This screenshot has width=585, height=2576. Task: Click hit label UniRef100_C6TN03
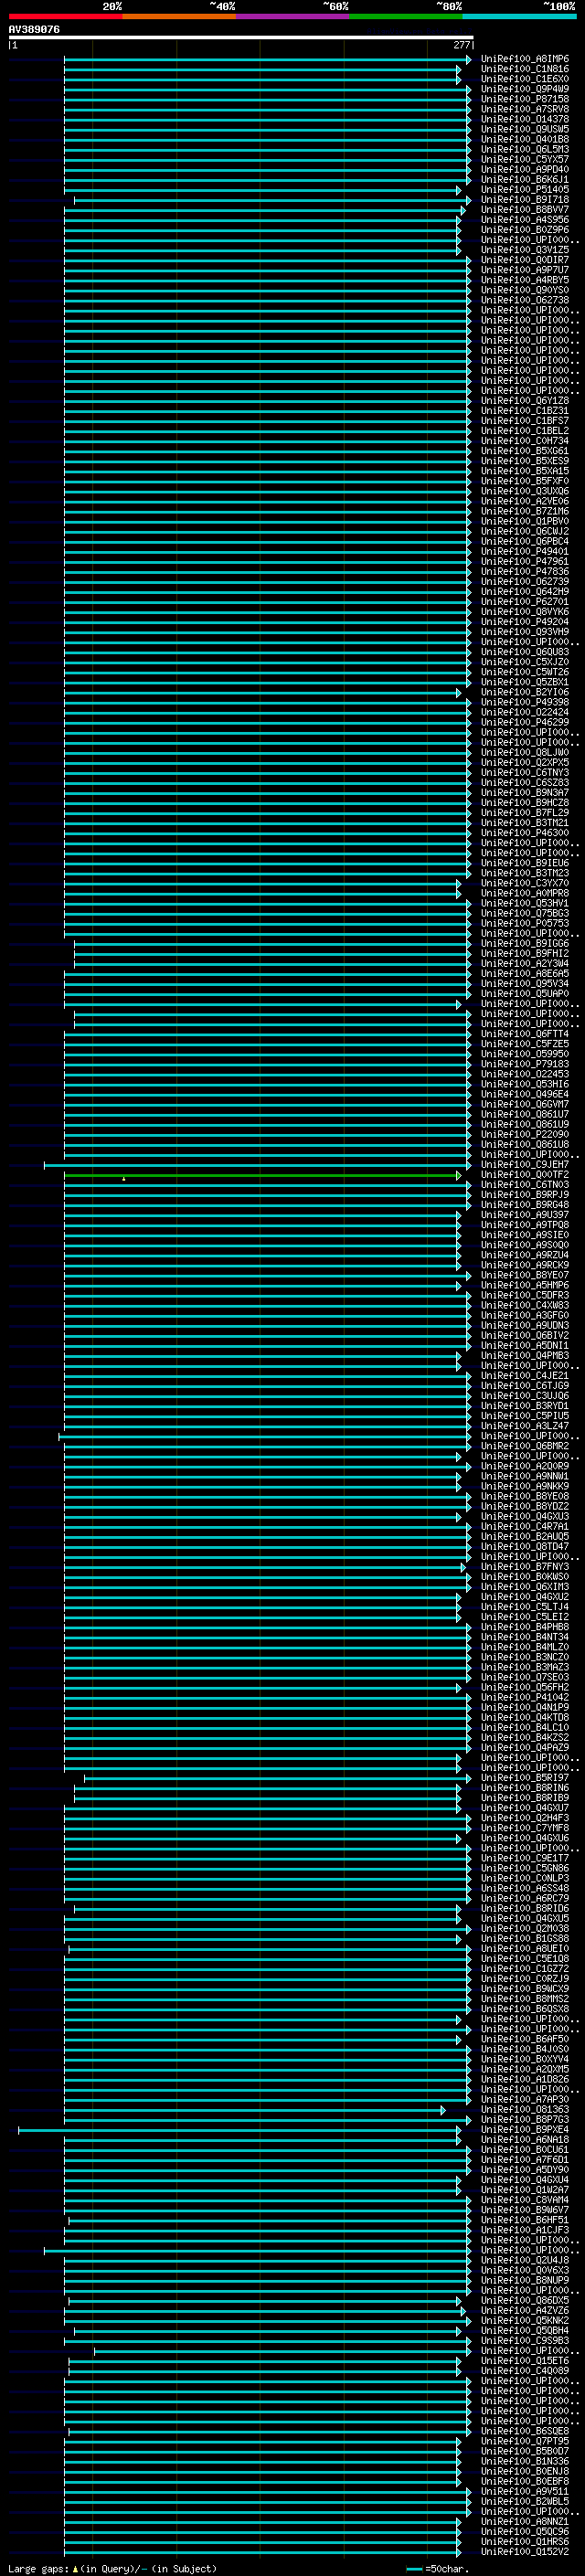524,1185
